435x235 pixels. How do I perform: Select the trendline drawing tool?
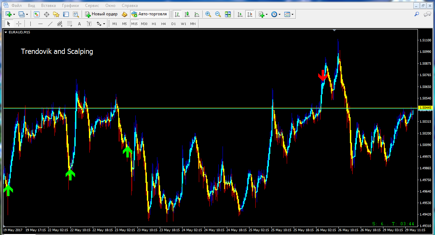coord(50,24)
